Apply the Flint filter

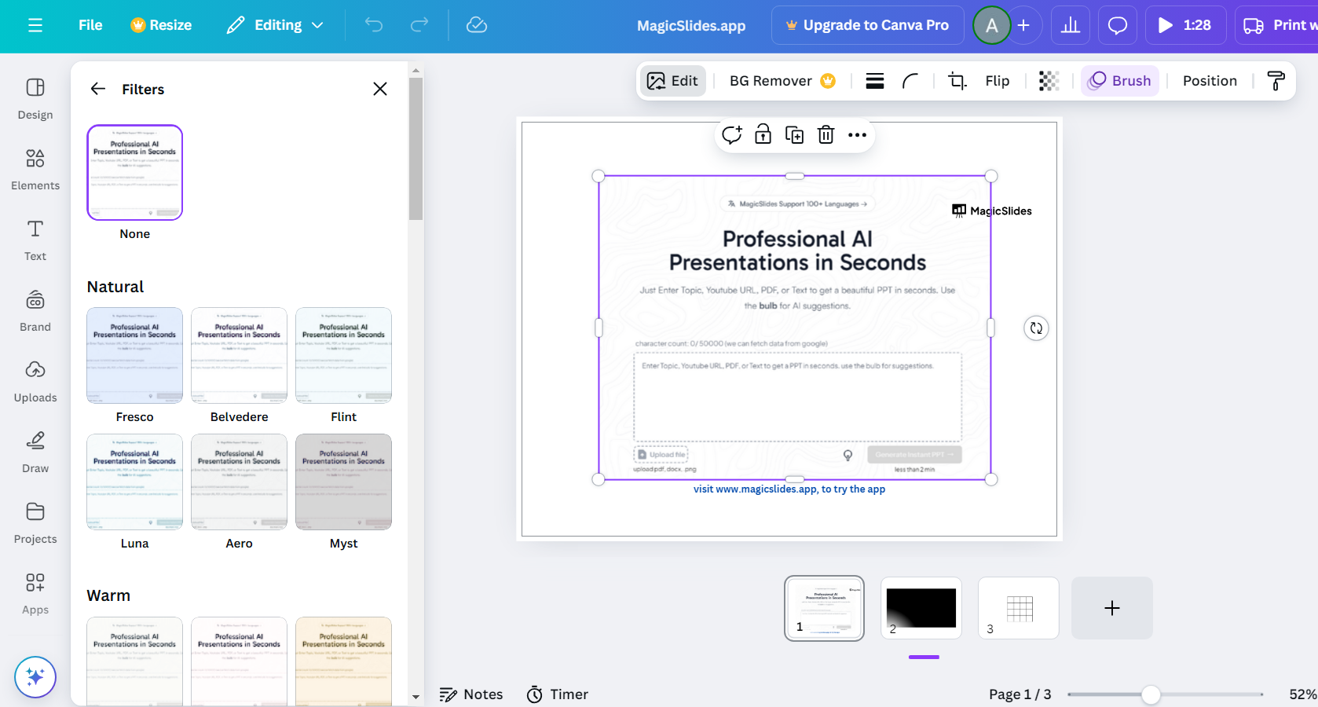tap(344, 355)
